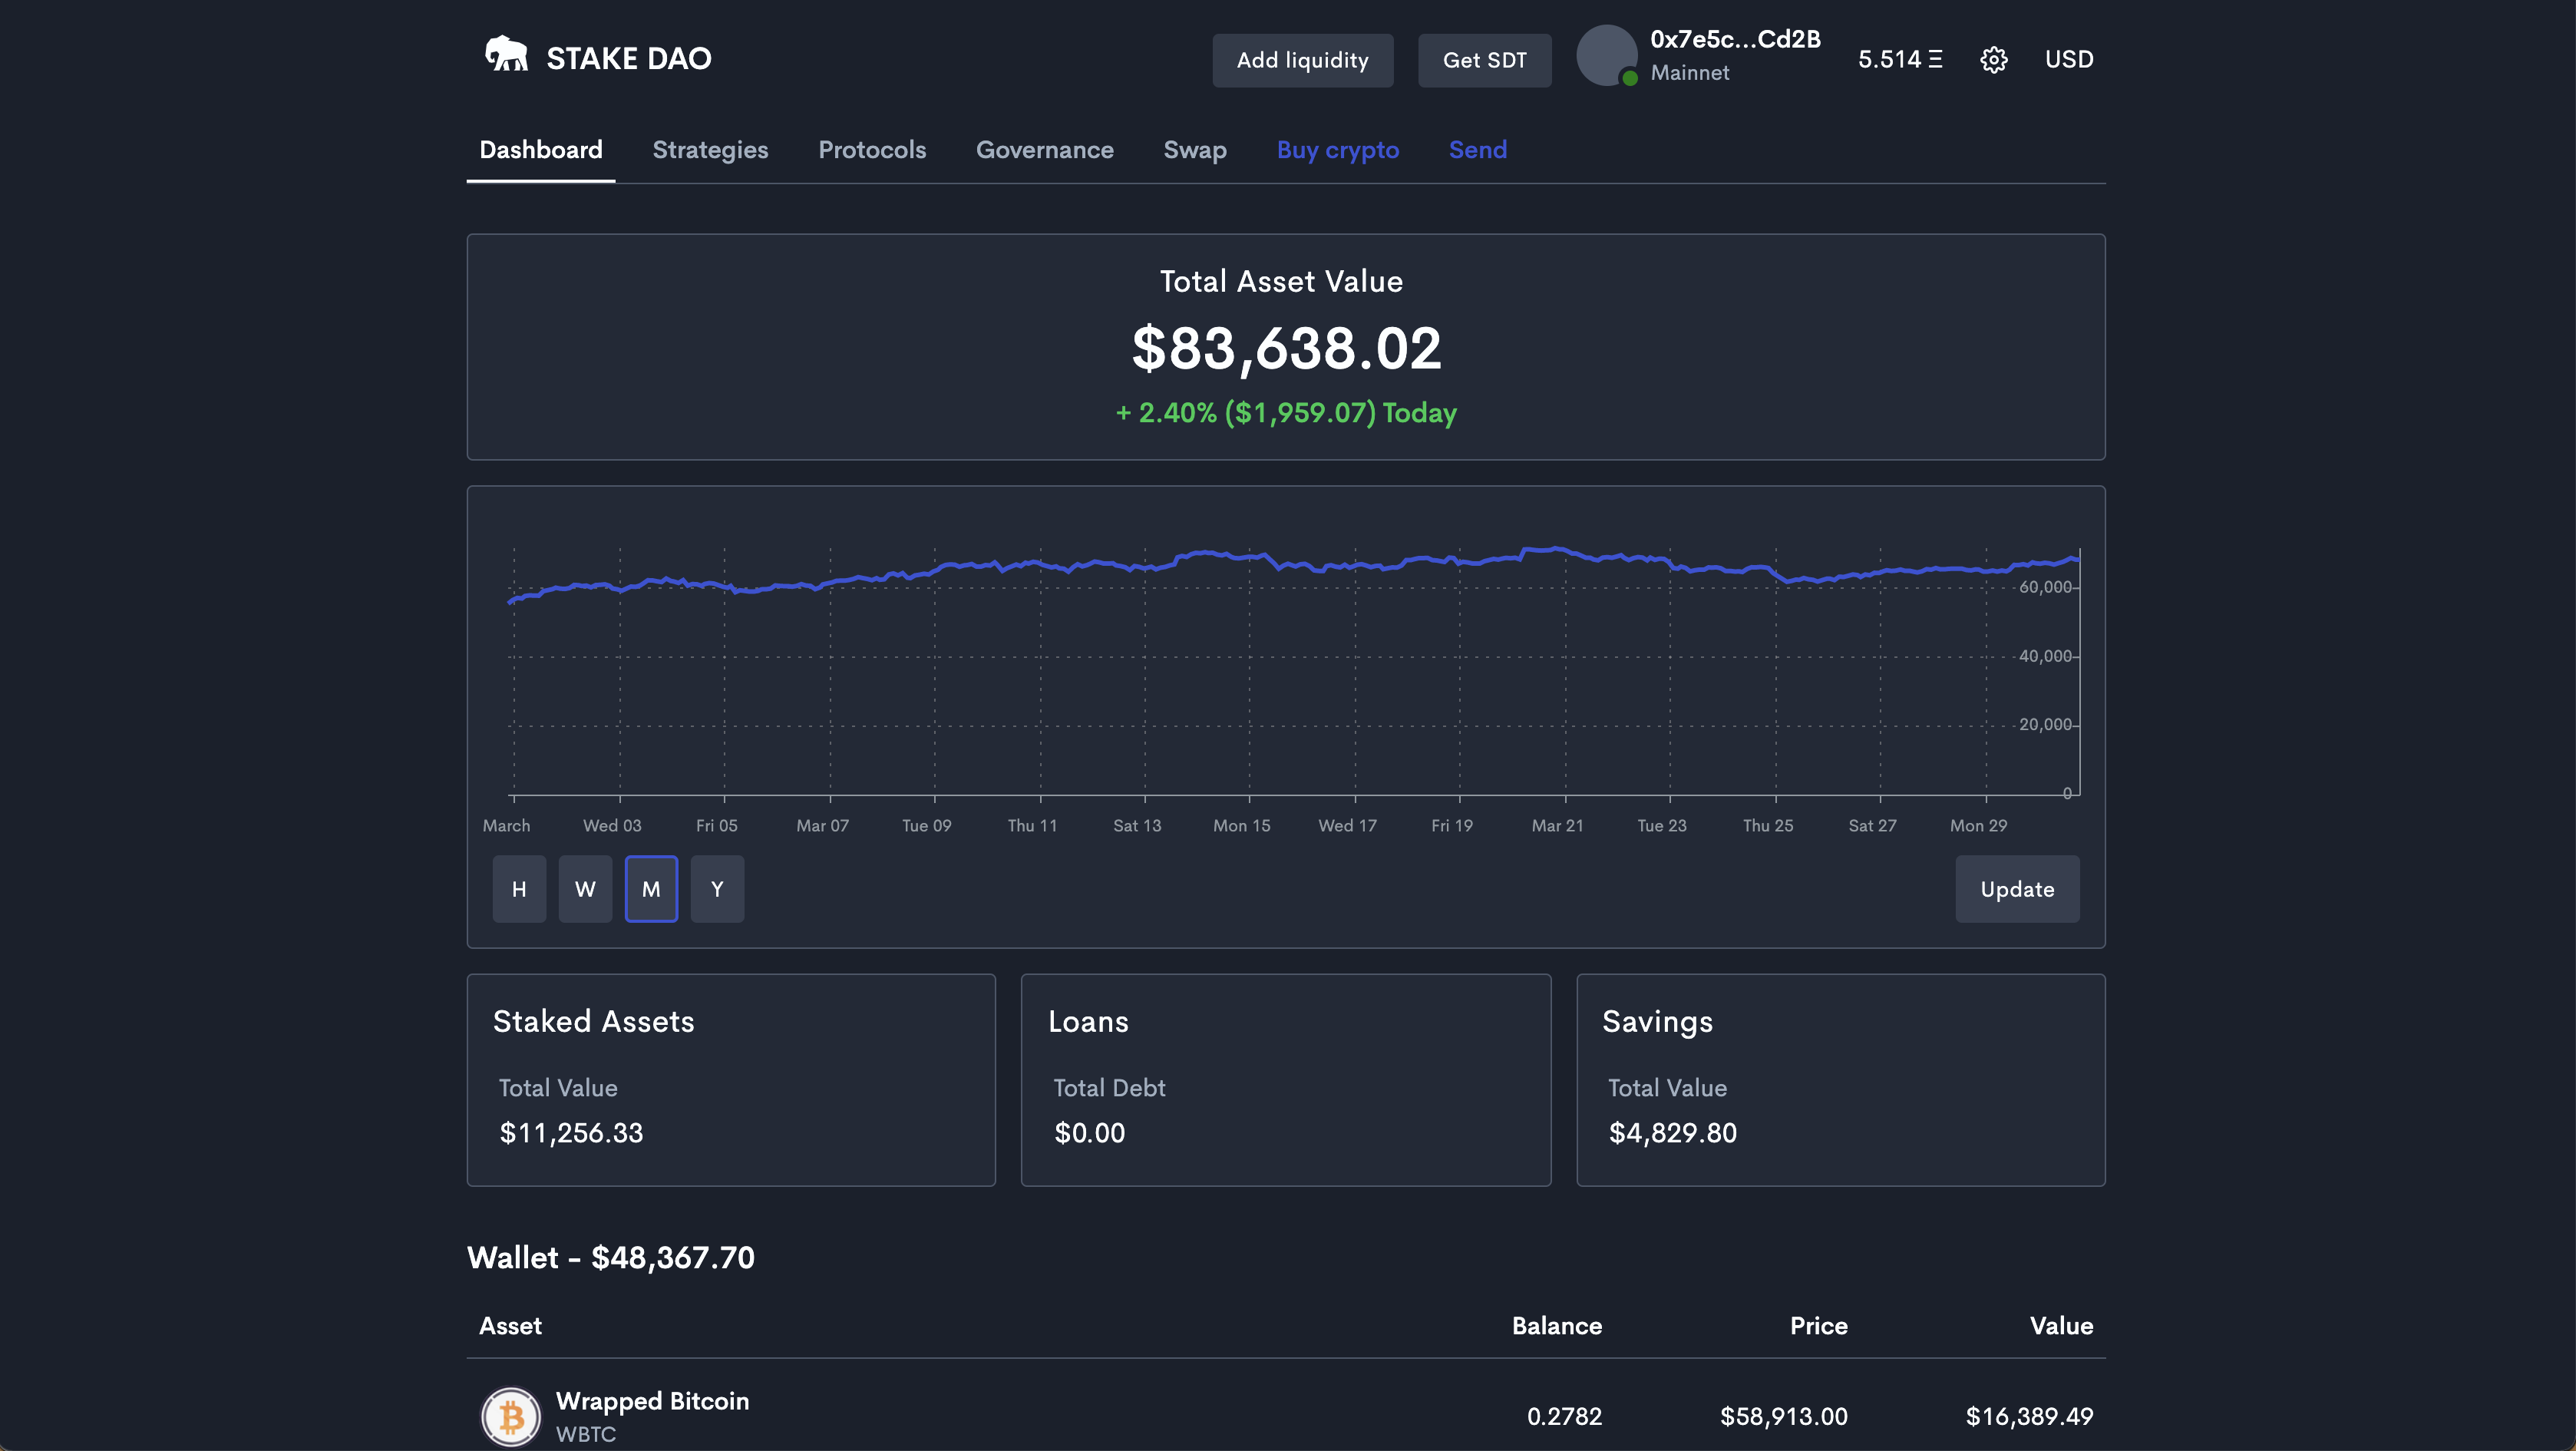Click the Get SDT button
This screenshot has height=1451, width=2576.
[1484, 60]
